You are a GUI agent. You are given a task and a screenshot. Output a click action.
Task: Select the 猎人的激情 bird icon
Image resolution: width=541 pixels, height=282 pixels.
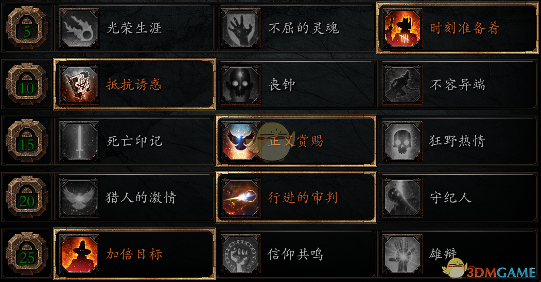point(79,198)
